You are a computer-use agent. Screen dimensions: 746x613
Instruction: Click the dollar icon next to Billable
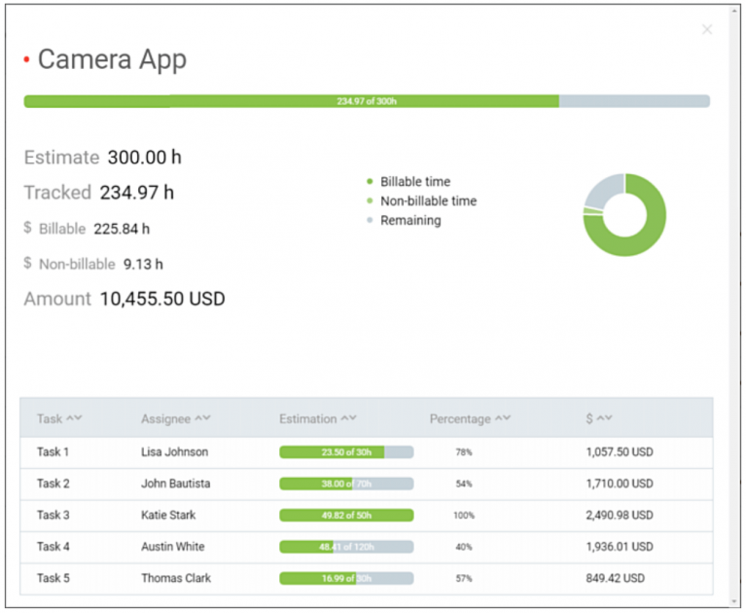pyautogui.click(x=28, y=229)
